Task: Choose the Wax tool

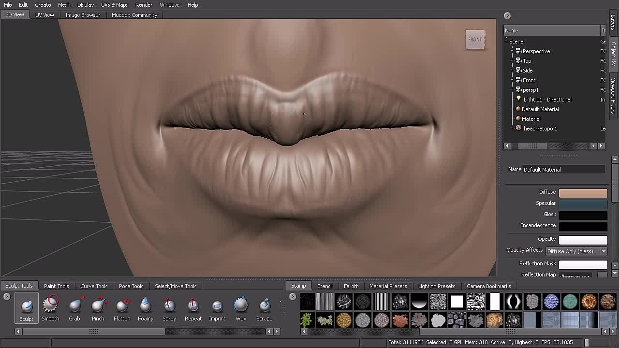Action: coord(240,308)
